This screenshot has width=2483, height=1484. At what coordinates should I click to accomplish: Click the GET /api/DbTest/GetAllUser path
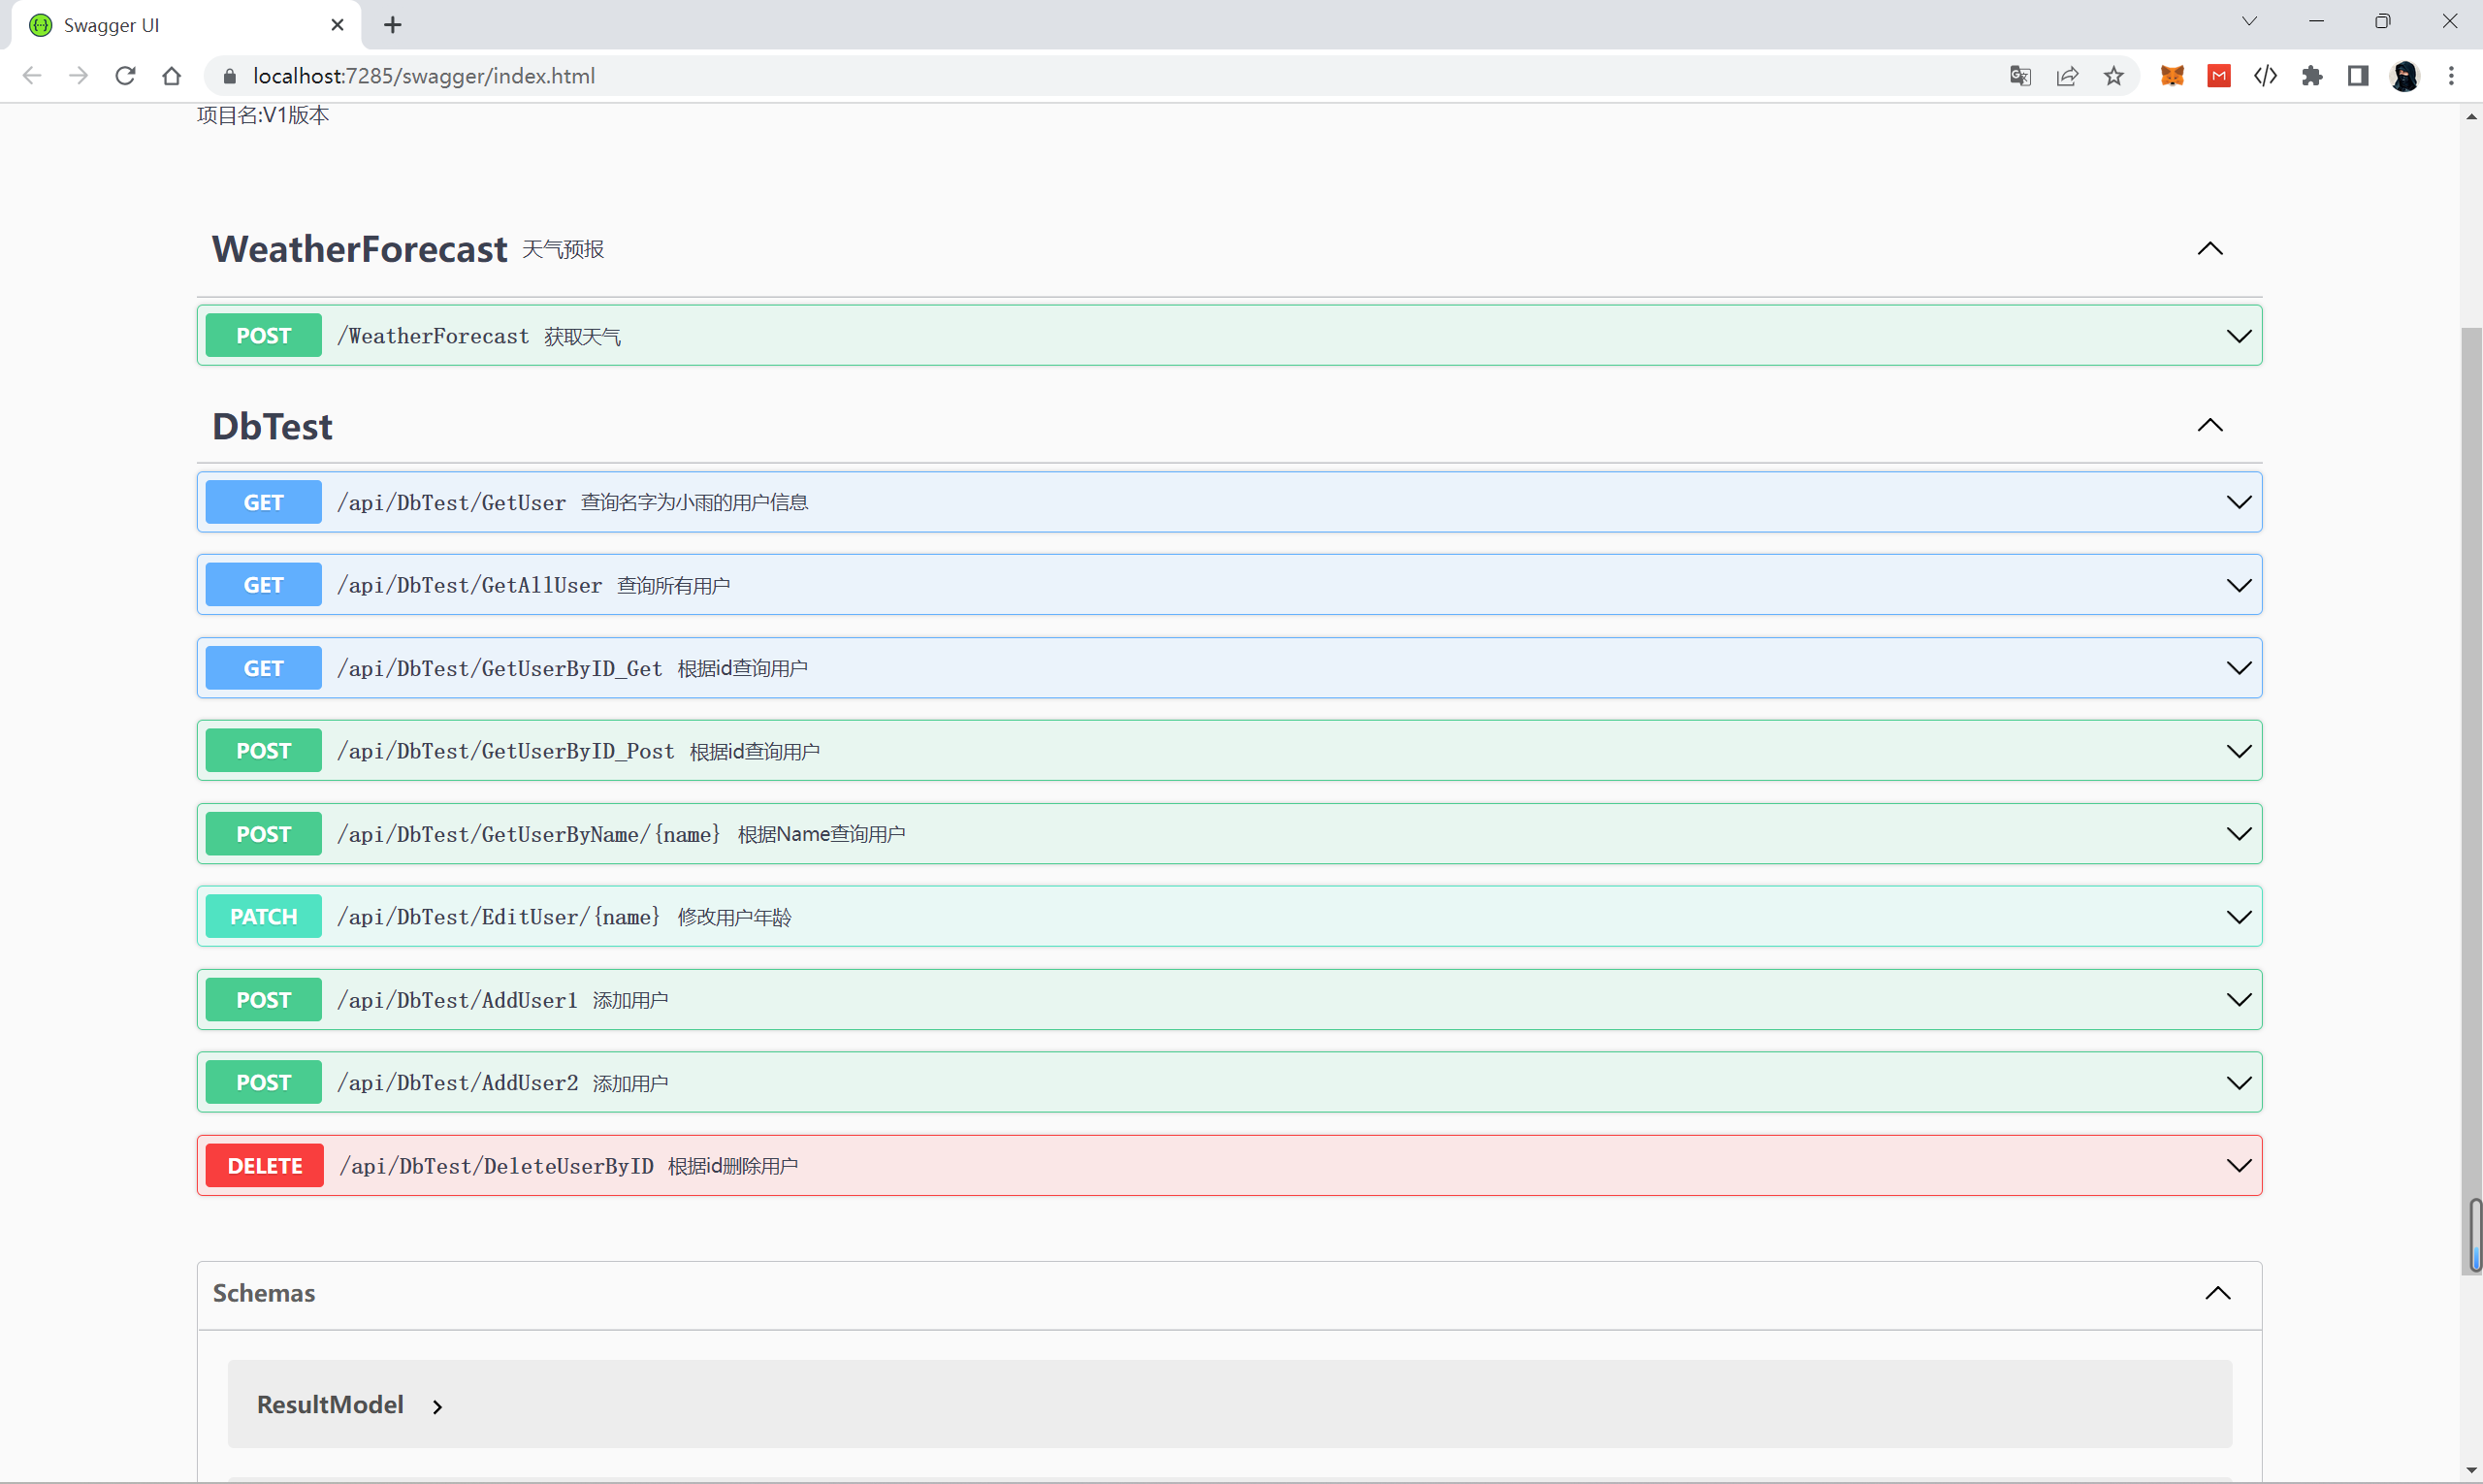coord(470,586)
